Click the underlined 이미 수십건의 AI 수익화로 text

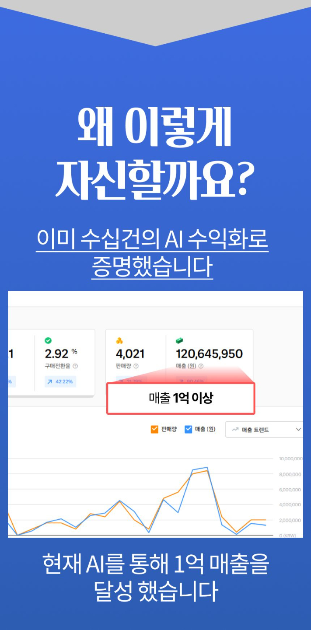(x=152, y=239)
